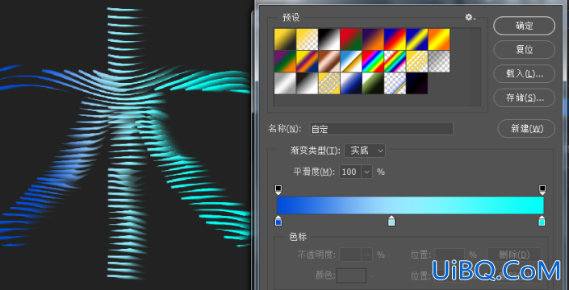Choose the black-to-white gradient preset
Screen dimensions: 569x290
click(329, 39)
